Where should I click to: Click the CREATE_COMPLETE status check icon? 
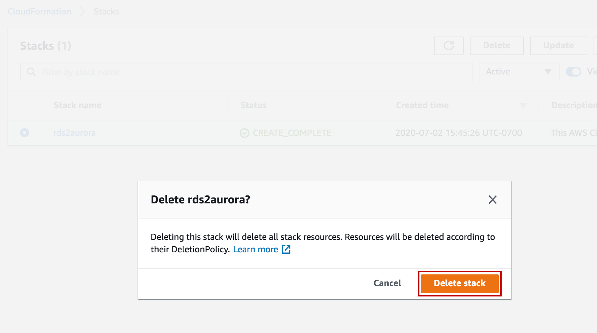coord(245,133)
